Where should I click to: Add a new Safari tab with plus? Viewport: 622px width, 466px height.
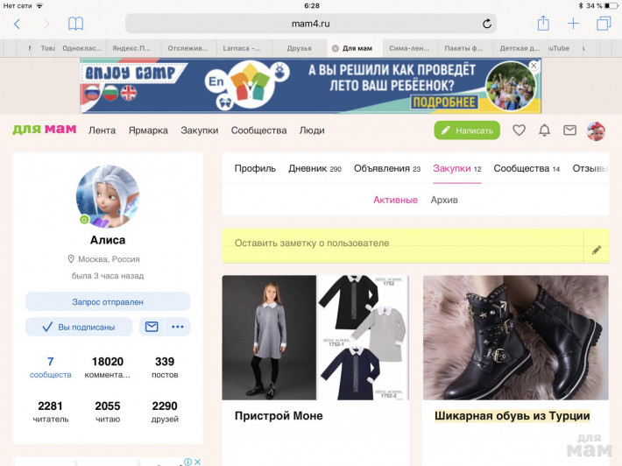pyautogui.click(x=573, y=24)
